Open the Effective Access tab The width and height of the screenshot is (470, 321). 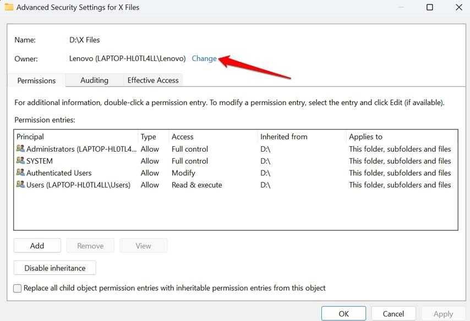[x=153, y=80]
